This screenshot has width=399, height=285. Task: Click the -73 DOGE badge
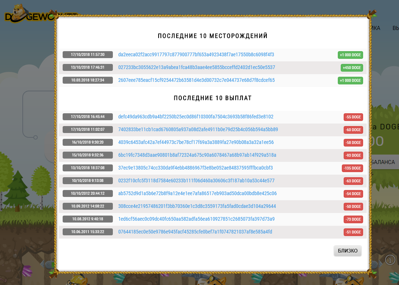[x=353, y=219]
